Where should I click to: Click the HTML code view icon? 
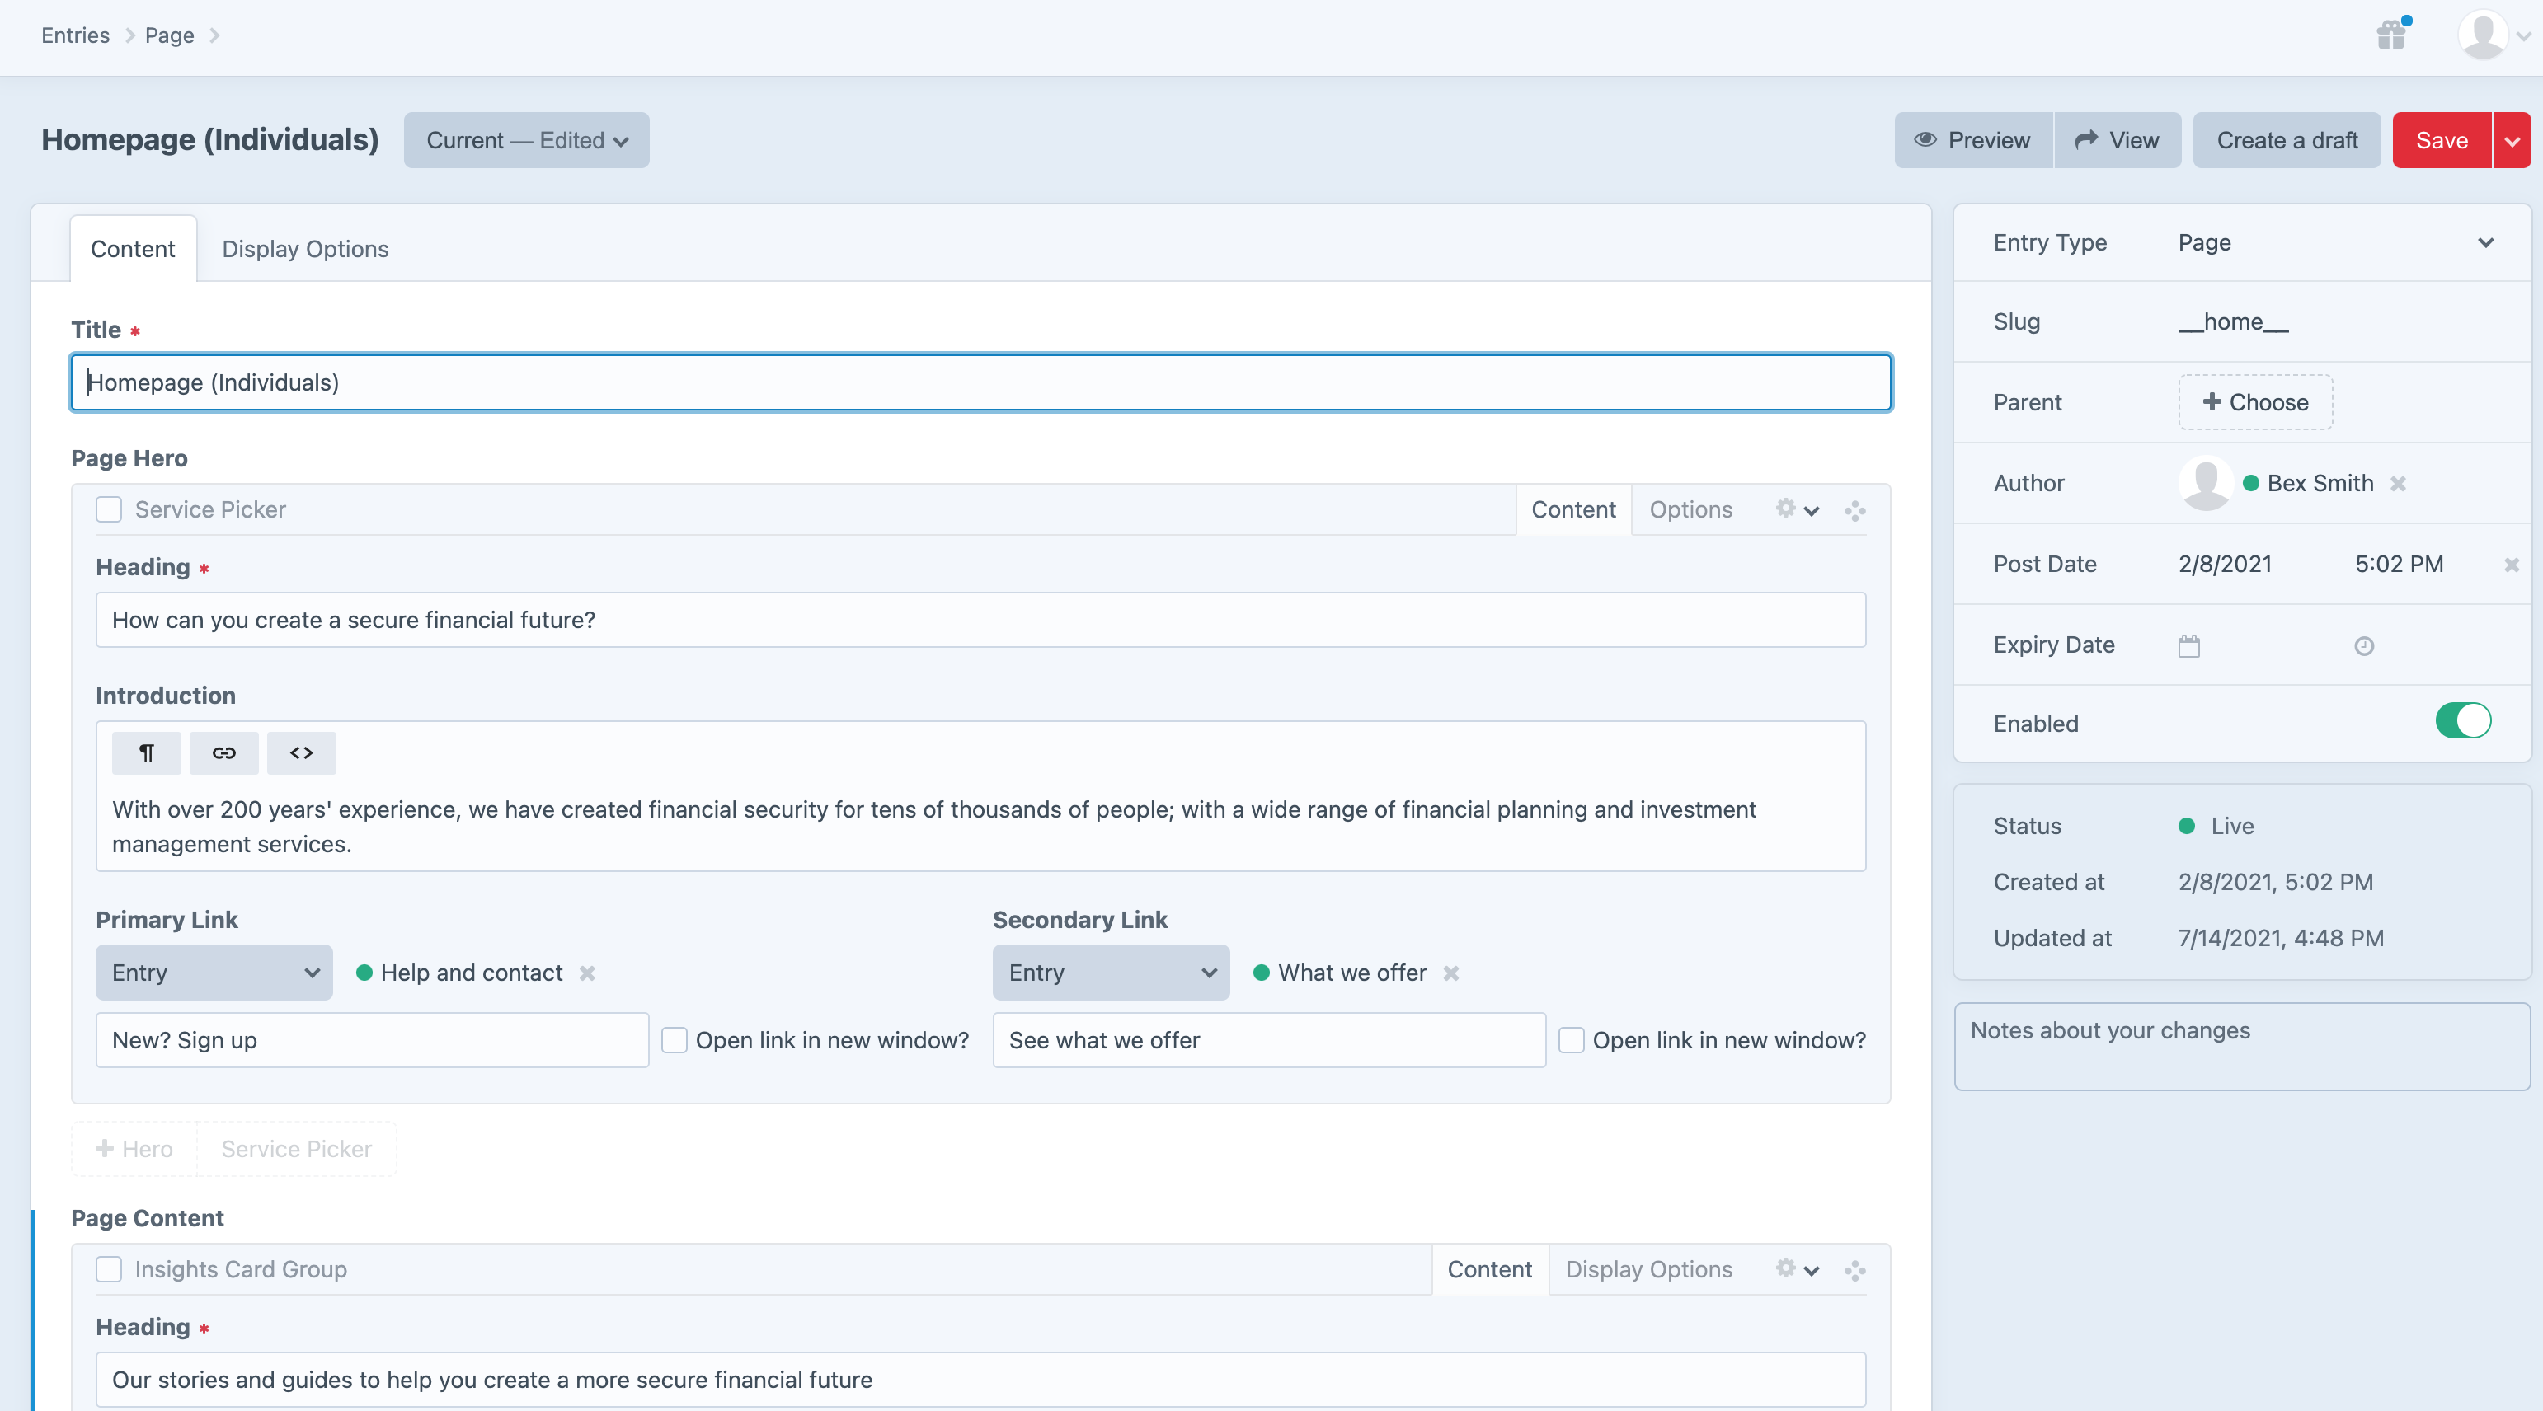(301, 752)
